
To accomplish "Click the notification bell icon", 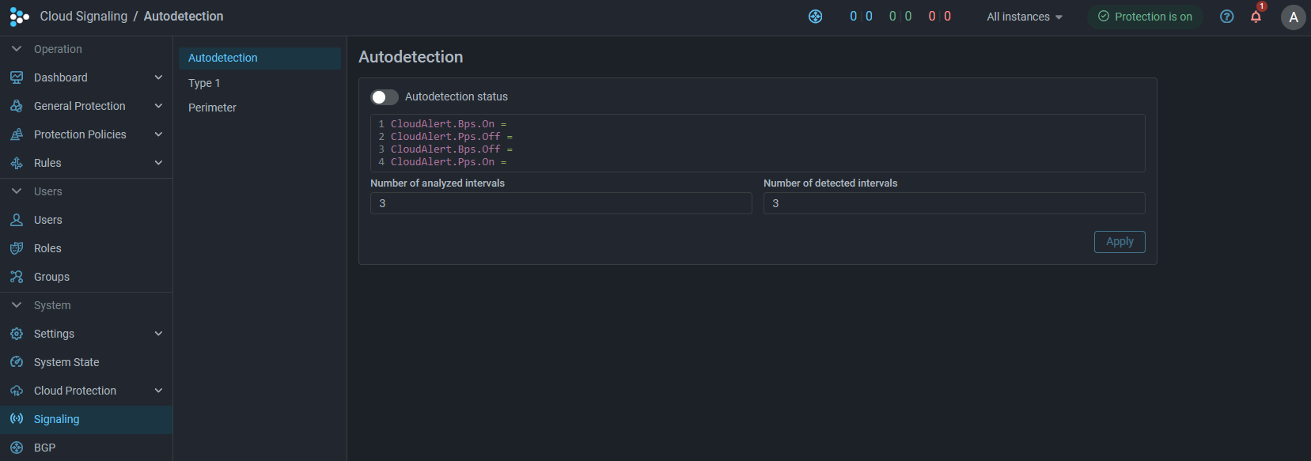I will point(1256,17).
